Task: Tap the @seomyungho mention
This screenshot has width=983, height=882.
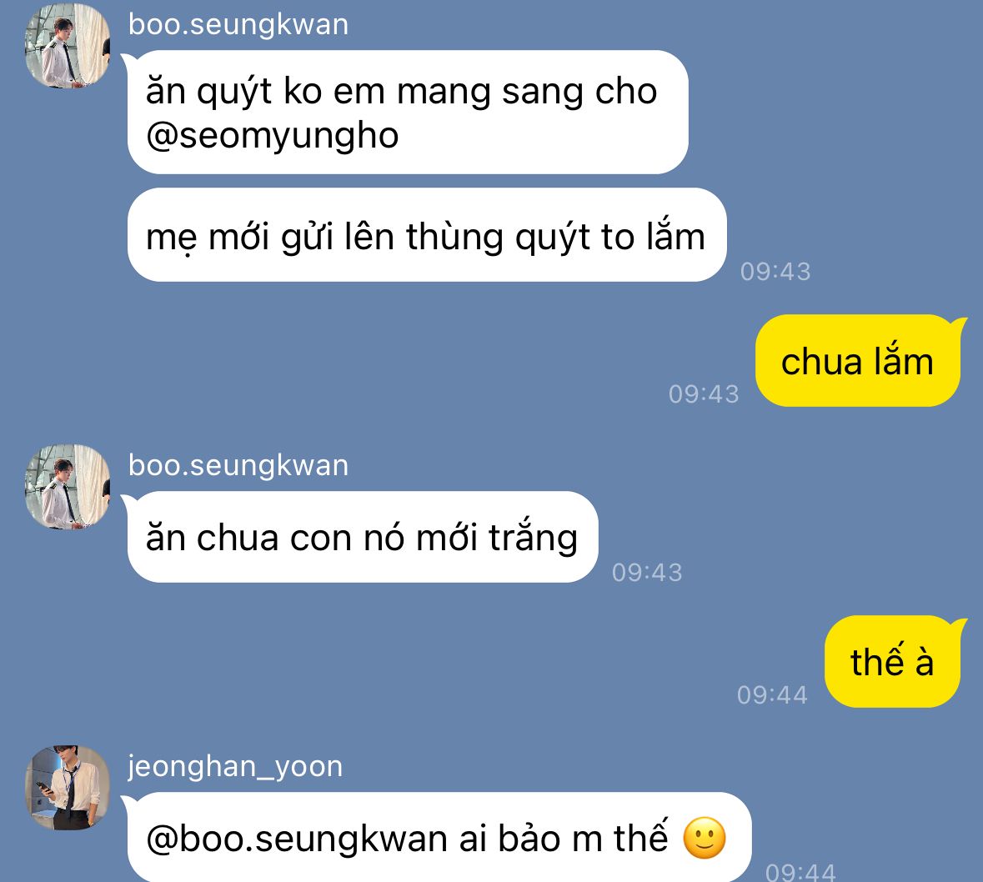Action: coord(272,135)
